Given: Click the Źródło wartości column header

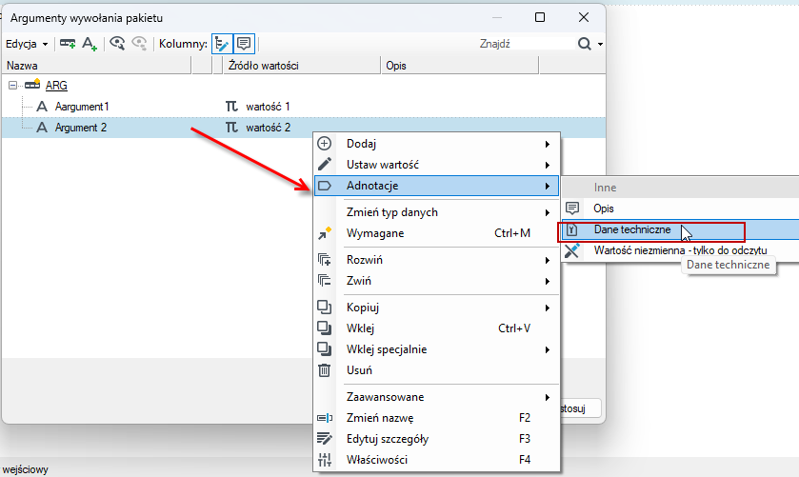Looking at the screenshot, I should (x=302, y=66).
